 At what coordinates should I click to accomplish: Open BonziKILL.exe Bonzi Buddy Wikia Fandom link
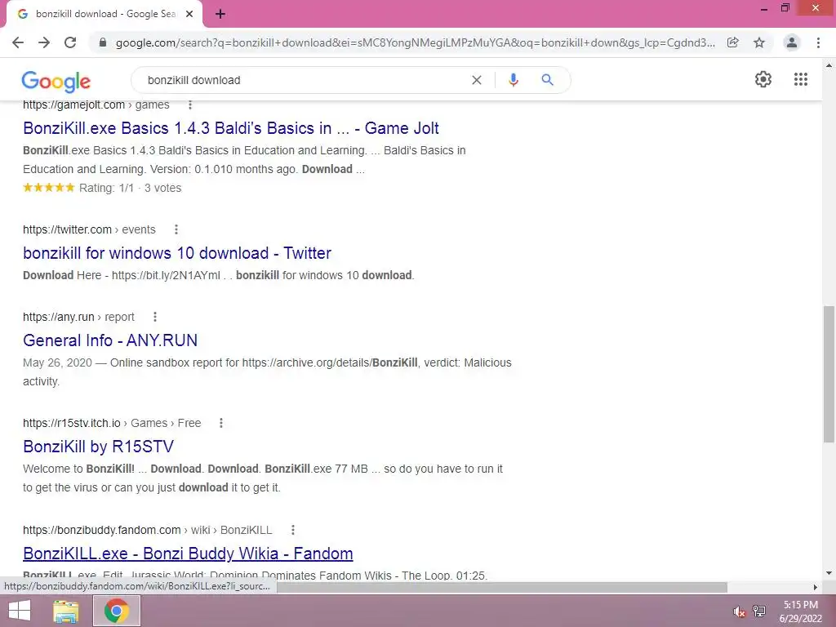[188, 554]
